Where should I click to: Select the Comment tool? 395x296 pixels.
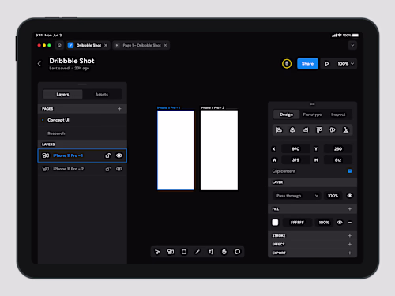pos(237,252)
